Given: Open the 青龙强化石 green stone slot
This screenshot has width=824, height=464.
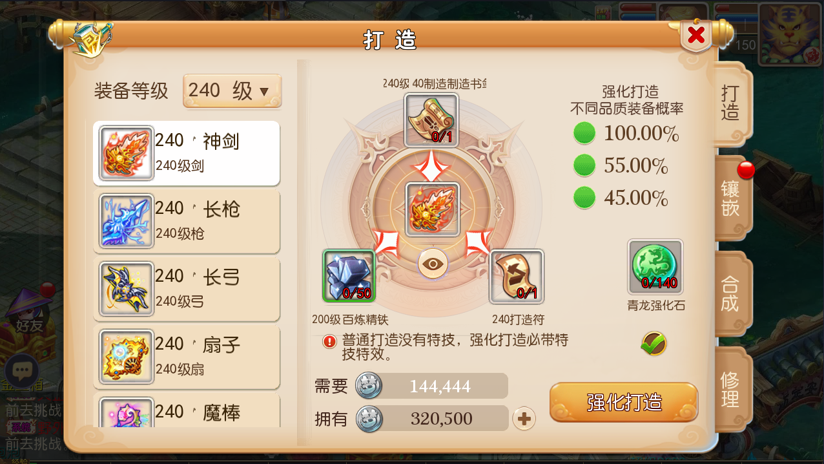Looking at the screenshot, I should click(655, 267).
